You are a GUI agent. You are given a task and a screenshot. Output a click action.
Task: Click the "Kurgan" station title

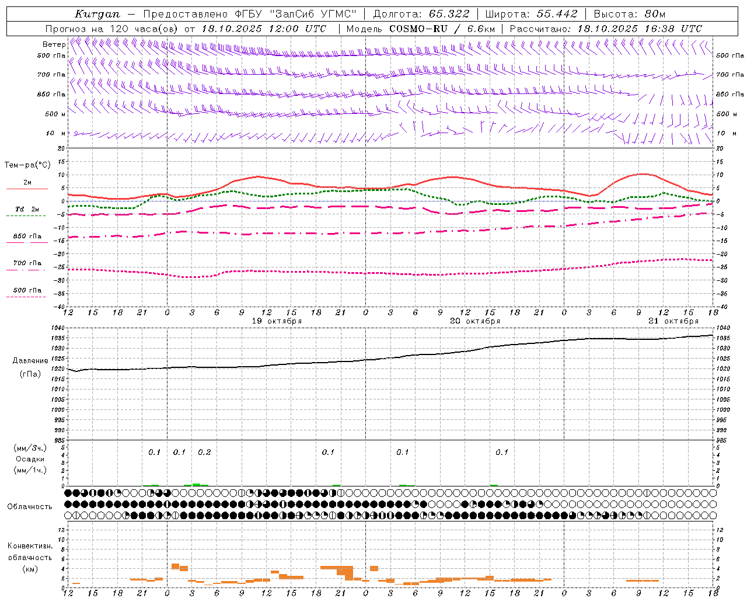click(x=97, y=14)
